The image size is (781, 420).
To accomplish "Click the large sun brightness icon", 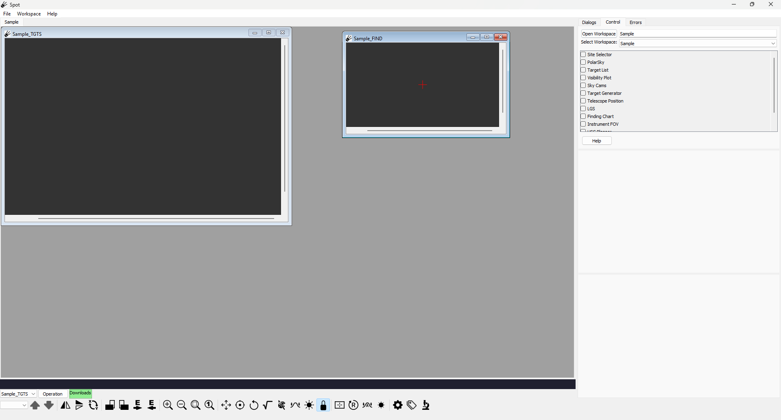I will coord(310,405).
